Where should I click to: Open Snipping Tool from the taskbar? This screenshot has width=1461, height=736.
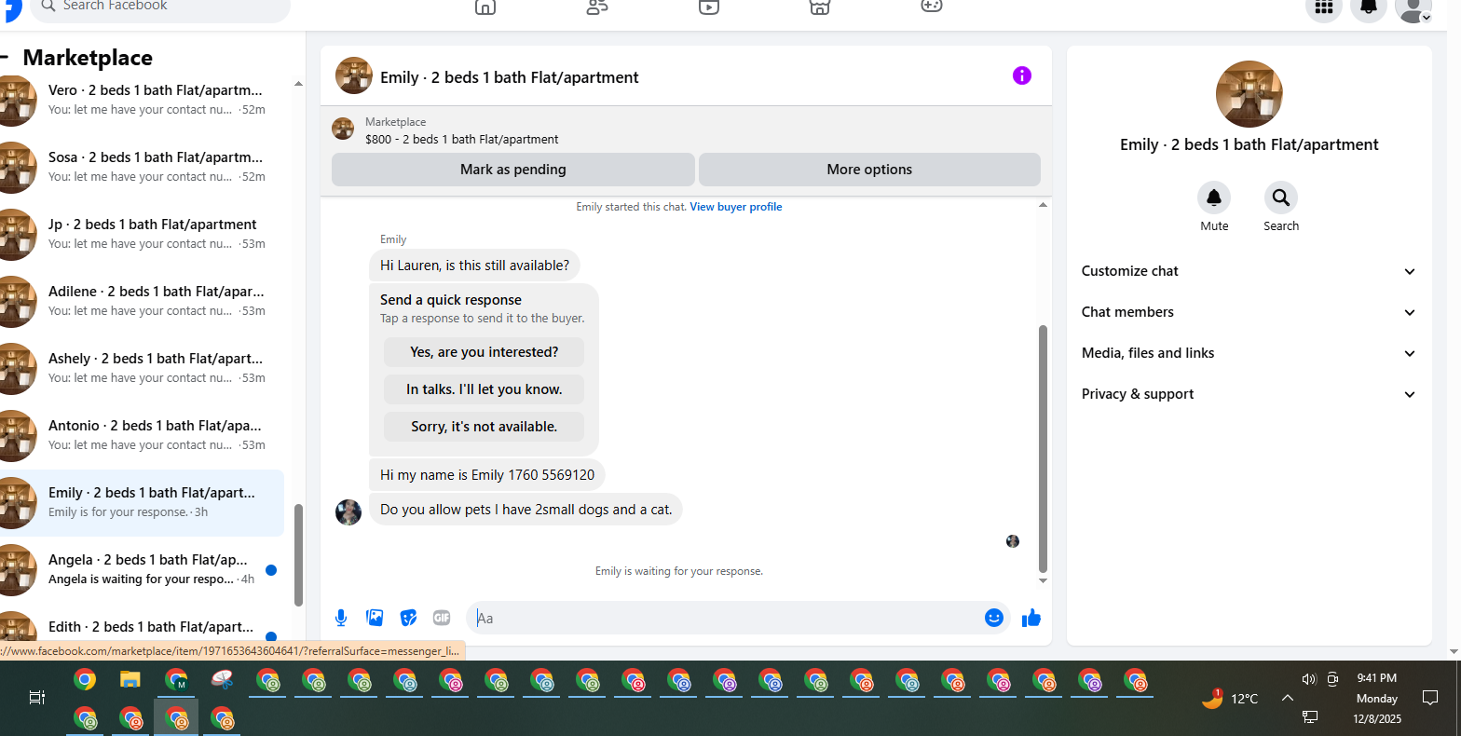[222, 680]
